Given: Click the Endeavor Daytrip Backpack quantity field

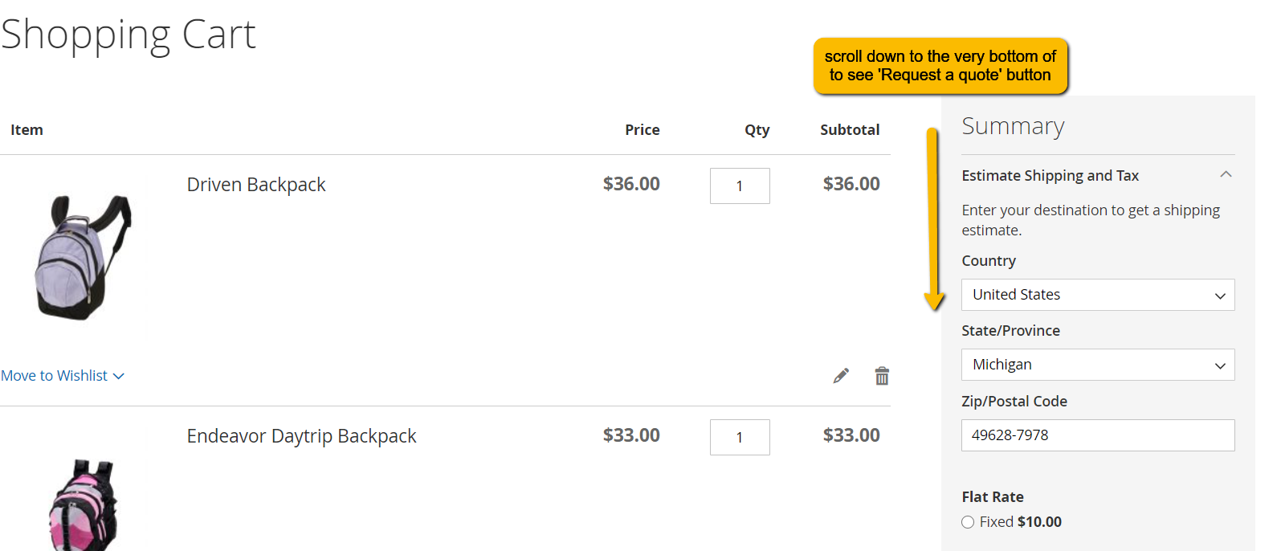Looking at the screenshot, I should 740,437.
